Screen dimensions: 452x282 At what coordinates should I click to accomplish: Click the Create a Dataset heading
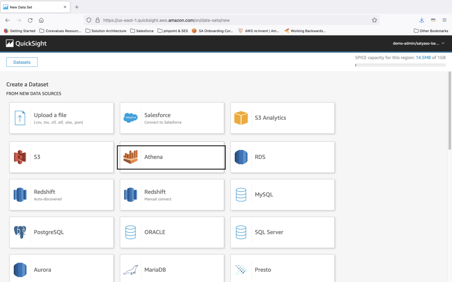click(27, 84)
